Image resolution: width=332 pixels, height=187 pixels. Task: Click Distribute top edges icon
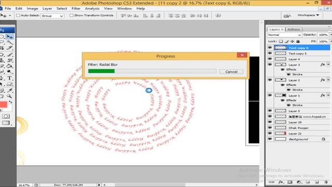point(171,16)
